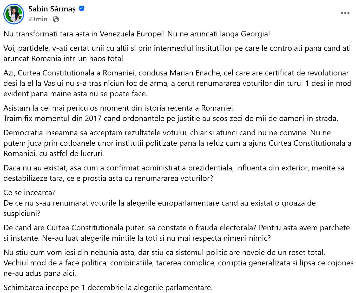Click the paragraph starting "Nu transformati tara asta"
This screenshot has width=356, height=293.
pyautogui.click(x=137, y=34)
